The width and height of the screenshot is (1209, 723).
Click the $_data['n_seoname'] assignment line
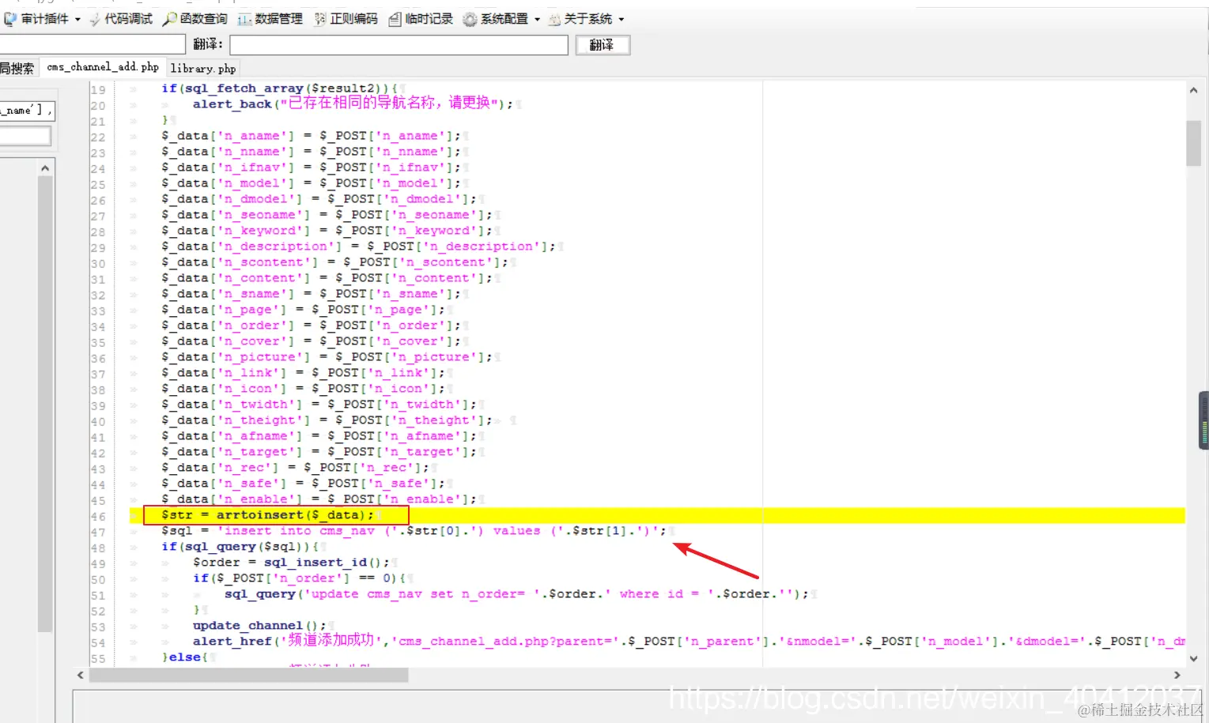pos(327,215)
